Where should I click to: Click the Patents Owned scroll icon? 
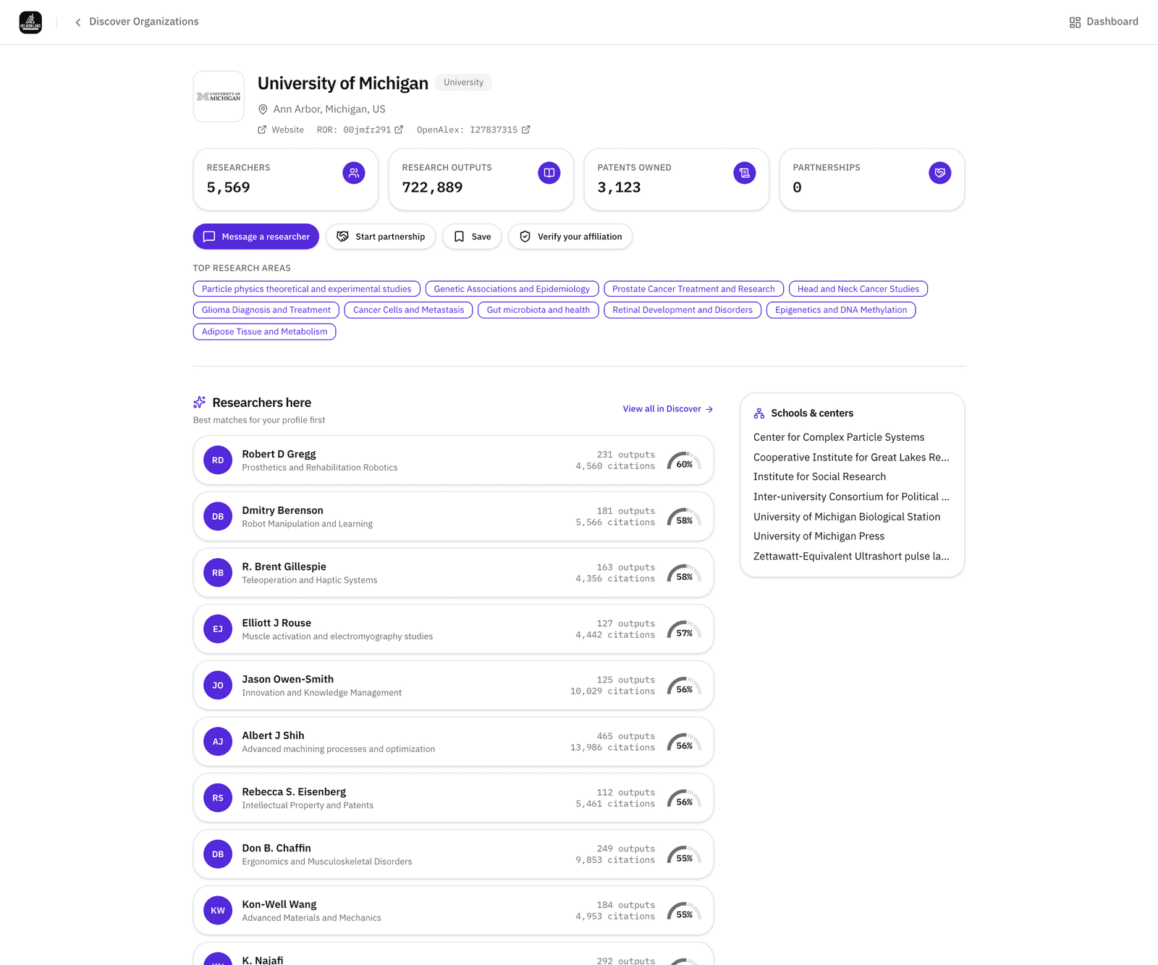pyautogui.click(x=745, y=173)
